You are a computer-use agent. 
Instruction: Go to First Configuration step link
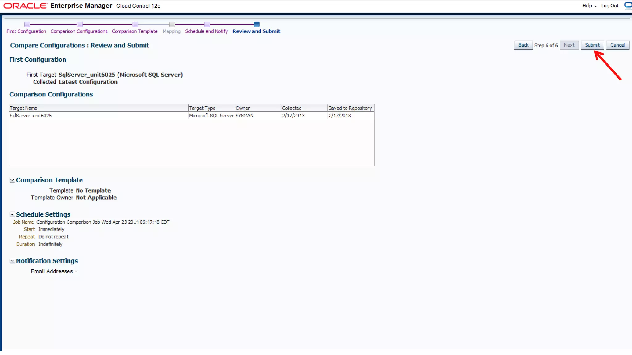point(26,31)
